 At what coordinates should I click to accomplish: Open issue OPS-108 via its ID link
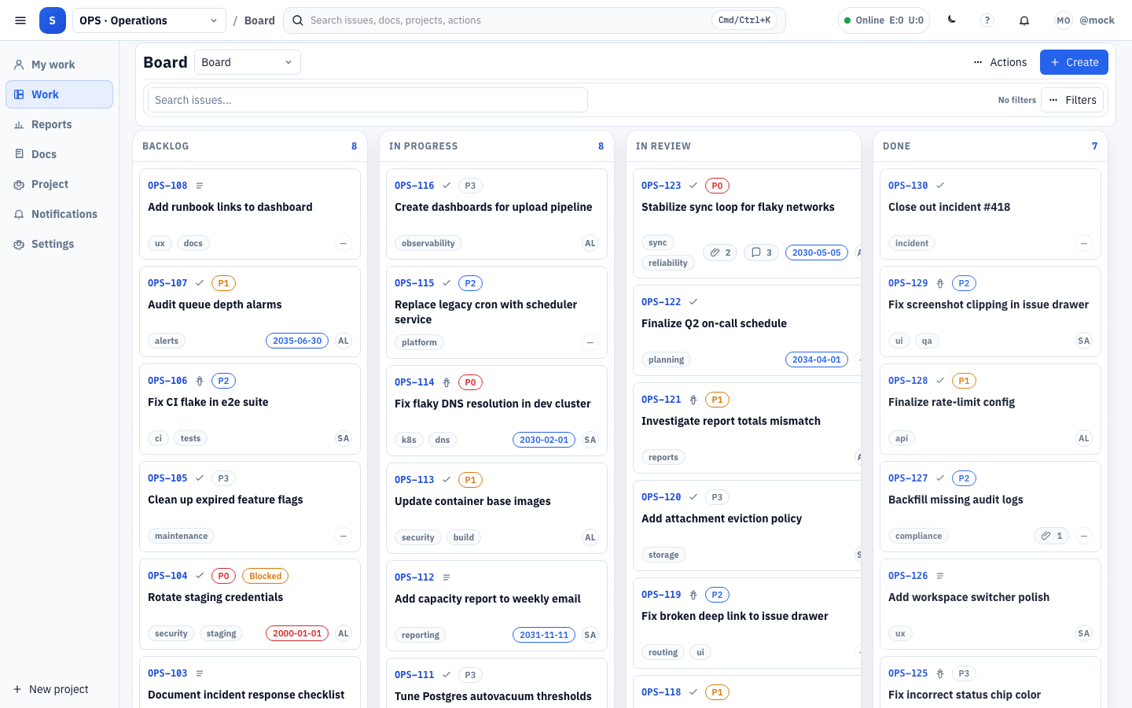[x=167, y=185]
